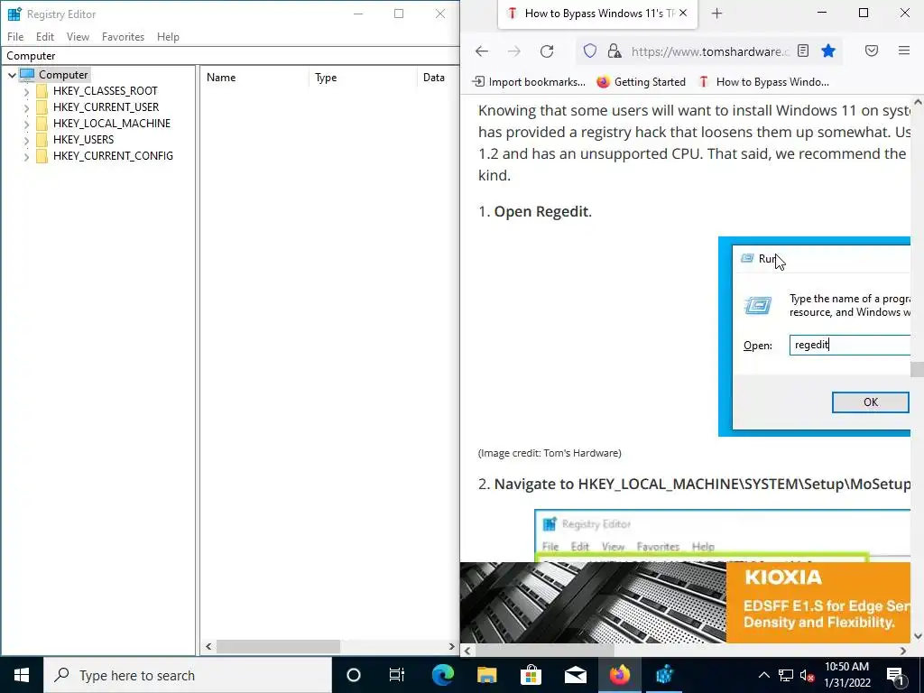Collapse the Computer tree node

(12, 75)
